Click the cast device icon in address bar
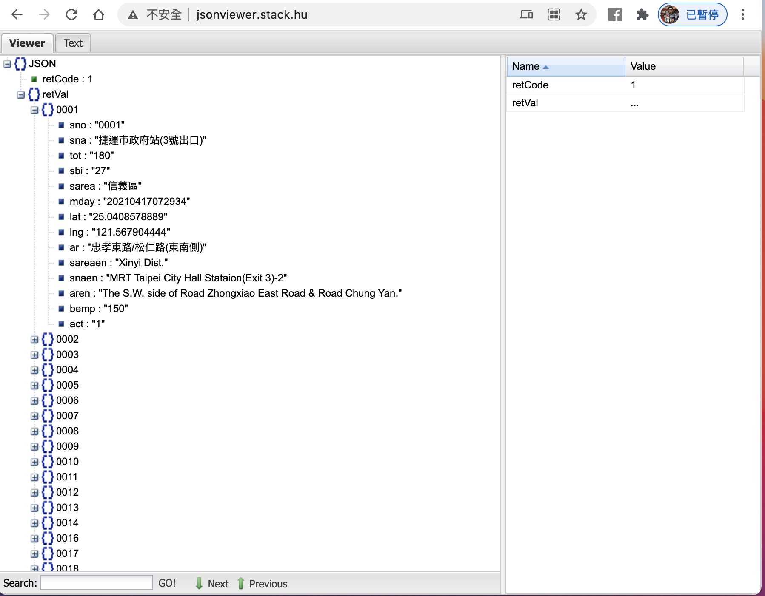Image resolution: width=765 pixels, height=596 pixels. point(526,15)
